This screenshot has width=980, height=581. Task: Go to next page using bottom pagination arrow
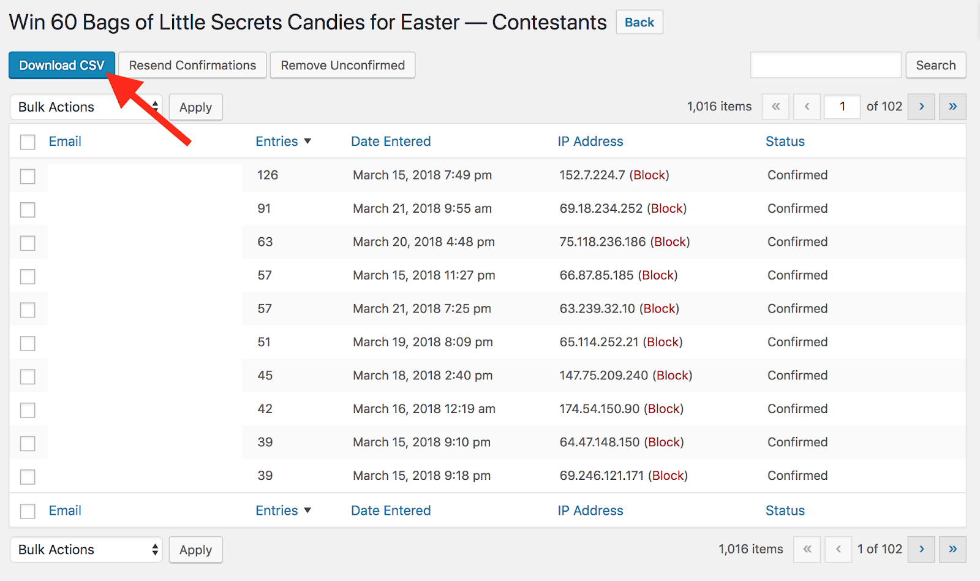(x=921, y=549)
